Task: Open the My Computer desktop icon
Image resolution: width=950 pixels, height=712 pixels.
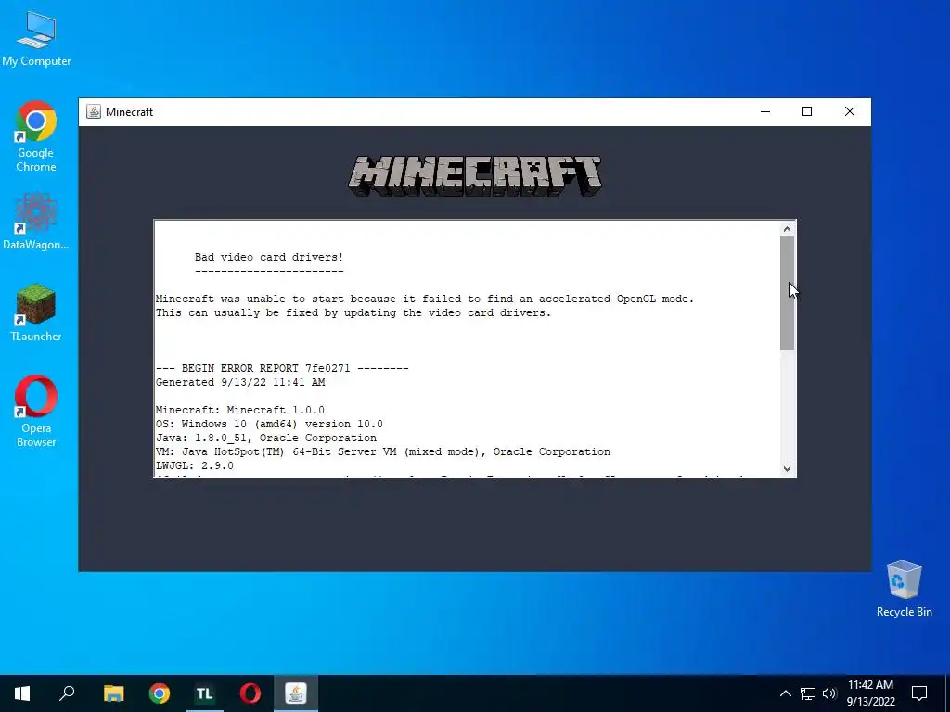Action: [36, 39]
